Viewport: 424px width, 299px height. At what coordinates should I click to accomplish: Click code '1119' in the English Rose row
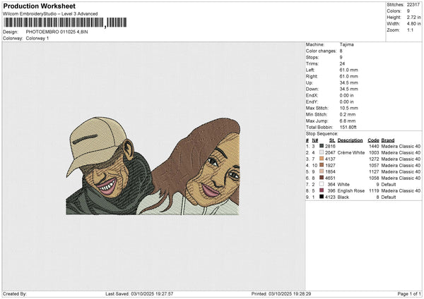point(374,191)
